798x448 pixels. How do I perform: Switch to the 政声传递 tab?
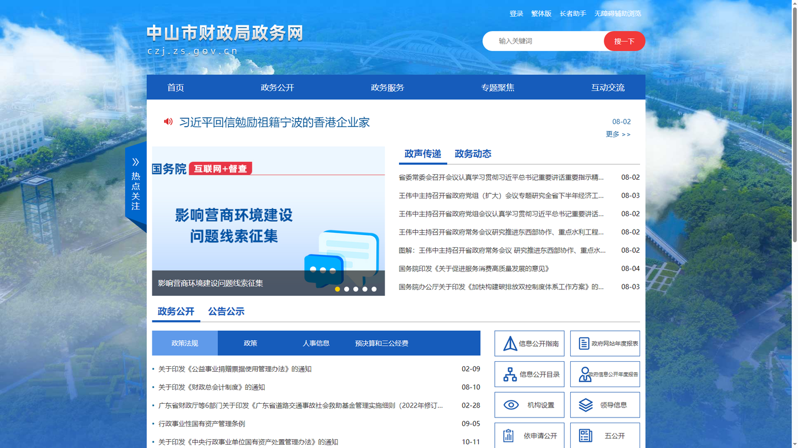[423, 154]
